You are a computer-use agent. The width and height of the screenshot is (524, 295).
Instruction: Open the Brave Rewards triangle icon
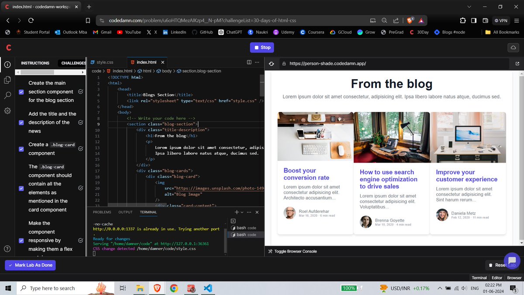pos(421,20)
